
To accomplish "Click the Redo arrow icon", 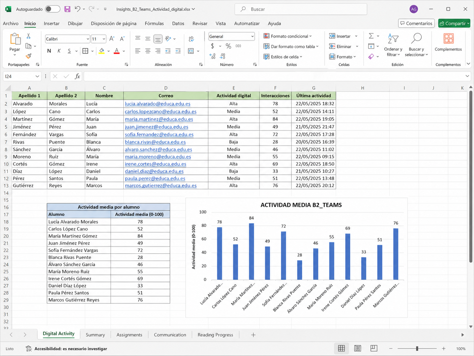I will click(92, 9).
